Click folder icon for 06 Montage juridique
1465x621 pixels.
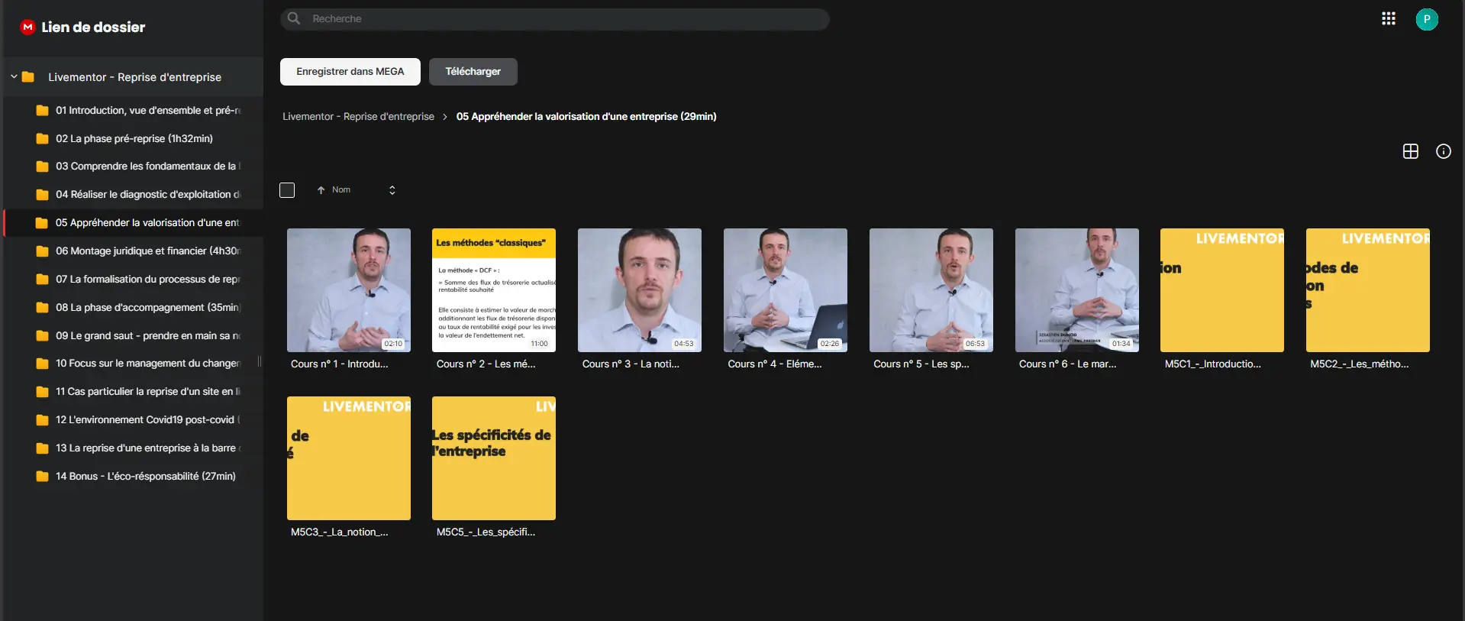coord(43,251)
